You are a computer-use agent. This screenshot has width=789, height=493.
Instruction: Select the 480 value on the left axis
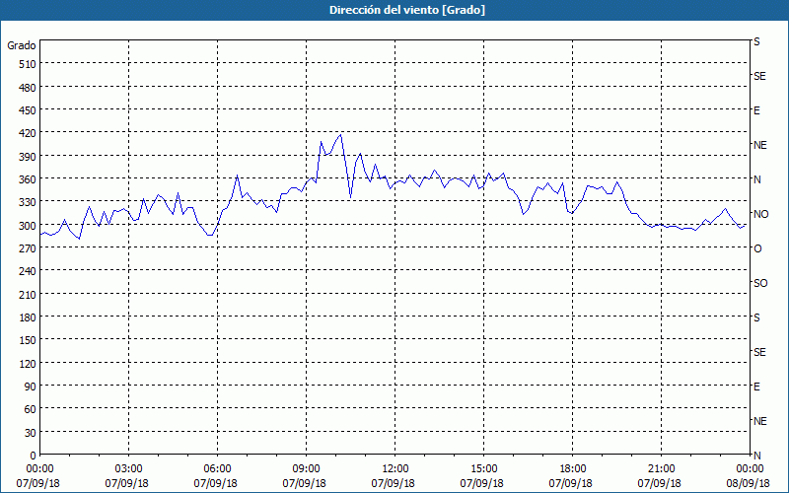point(28,88)
